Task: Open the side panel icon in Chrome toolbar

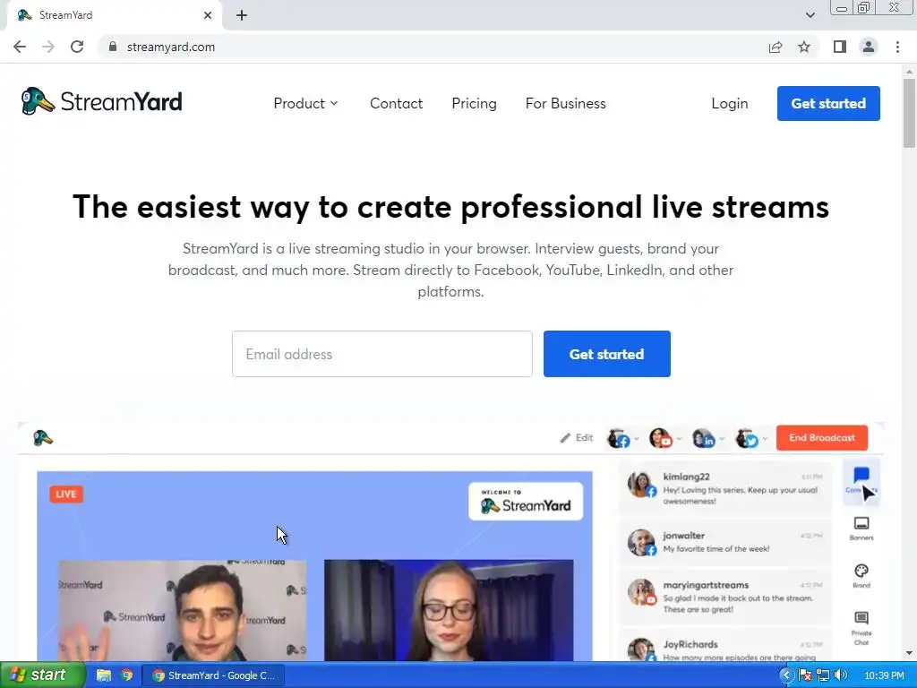Action: pyautogui.click(x=840, y=47)
